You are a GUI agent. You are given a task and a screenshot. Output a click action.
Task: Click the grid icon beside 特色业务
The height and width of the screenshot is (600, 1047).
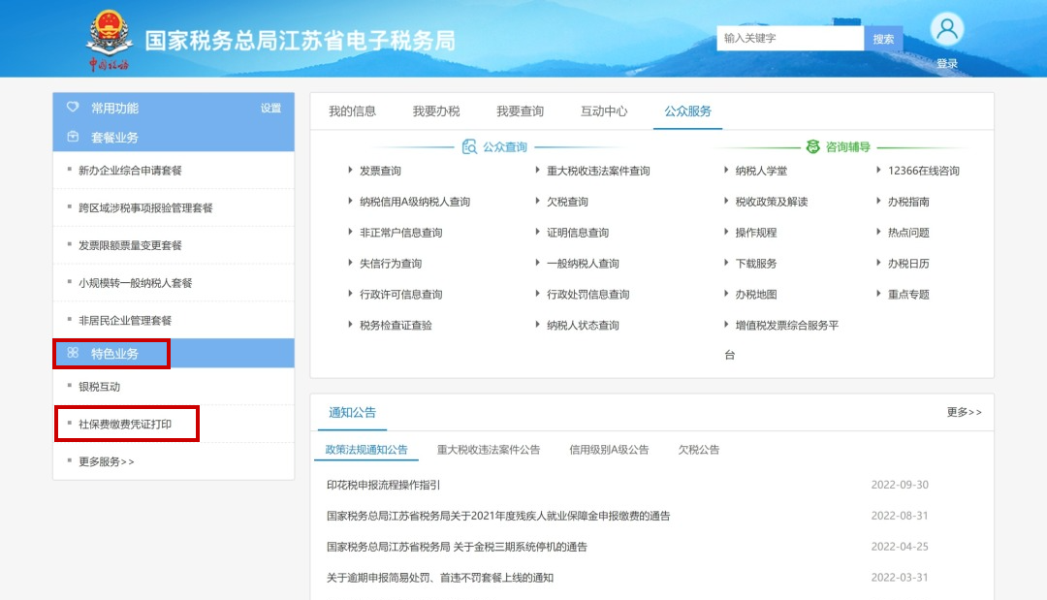73,353
